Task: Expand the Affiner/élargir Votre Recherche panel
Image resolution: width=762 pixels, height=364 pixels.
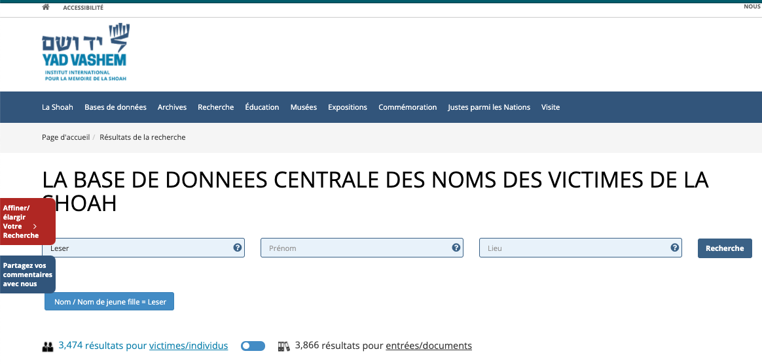Action: [27, 222]
